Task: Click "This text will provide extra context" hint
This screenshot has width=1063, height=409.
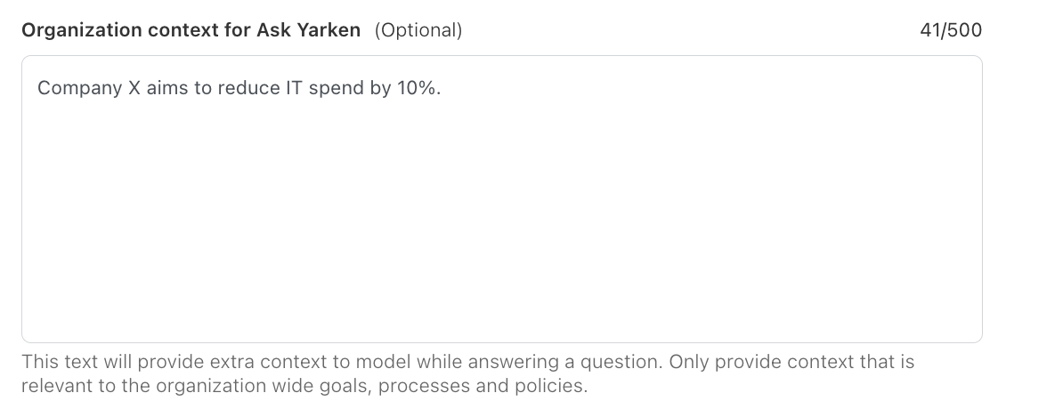Action: pyautogui.click(x=169, y=362)
